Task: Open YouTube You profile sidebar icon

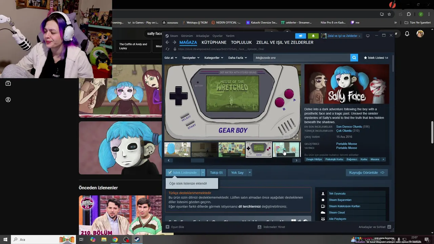Action: (x=8, y=100)
